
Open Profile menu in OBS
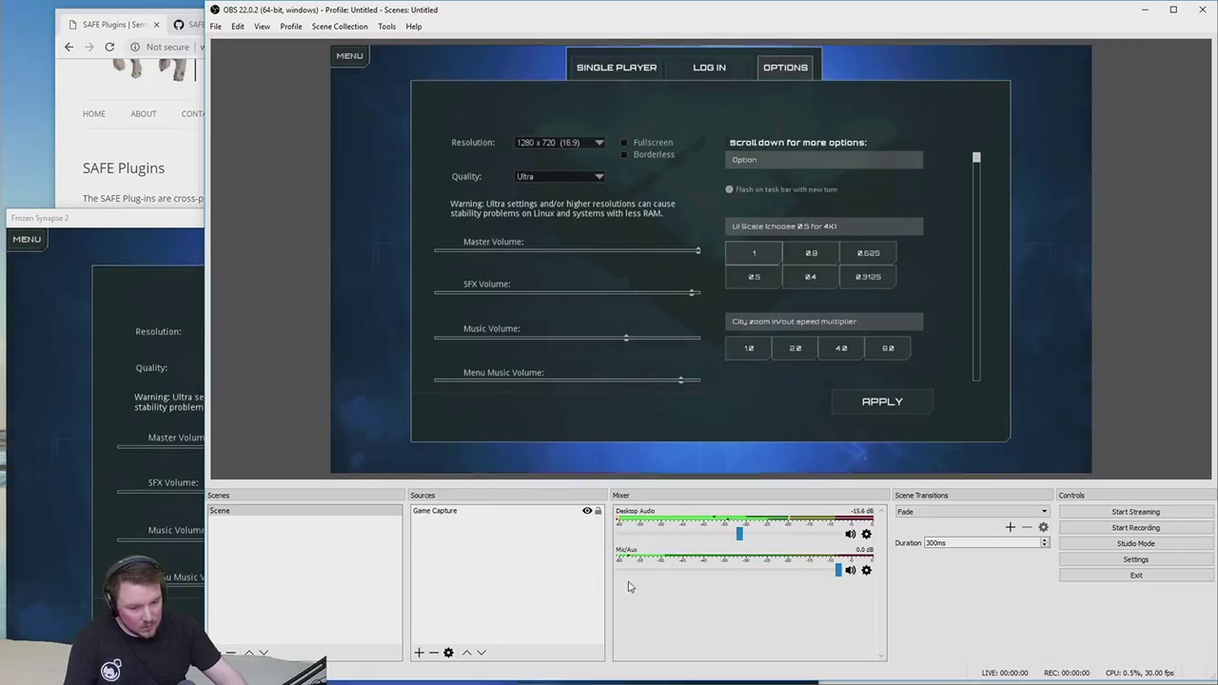point(291,27)
